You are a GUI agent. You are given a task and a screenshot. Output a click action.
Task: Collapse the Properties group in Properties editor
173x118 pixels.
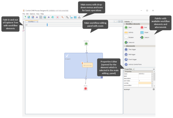click(125, 72)
